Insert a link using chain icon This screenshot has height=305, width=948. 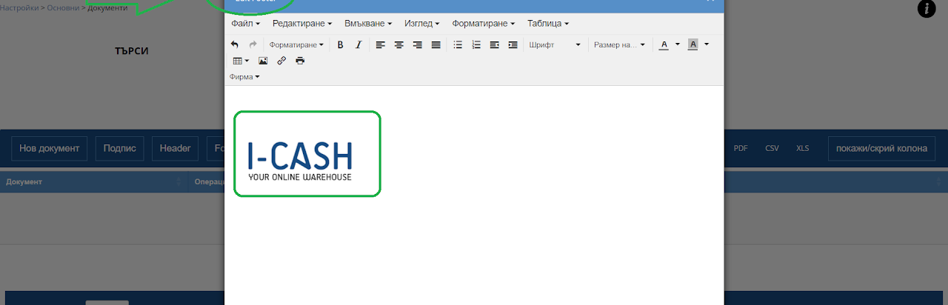coord(281,61)
